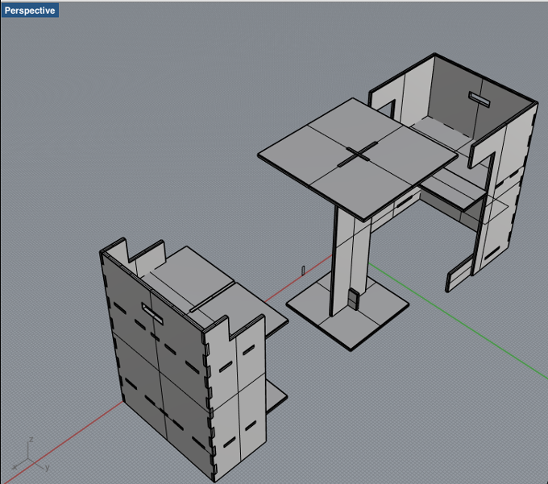
Task: Select the small dark block at pedestal base
Action: pos(354,300)
